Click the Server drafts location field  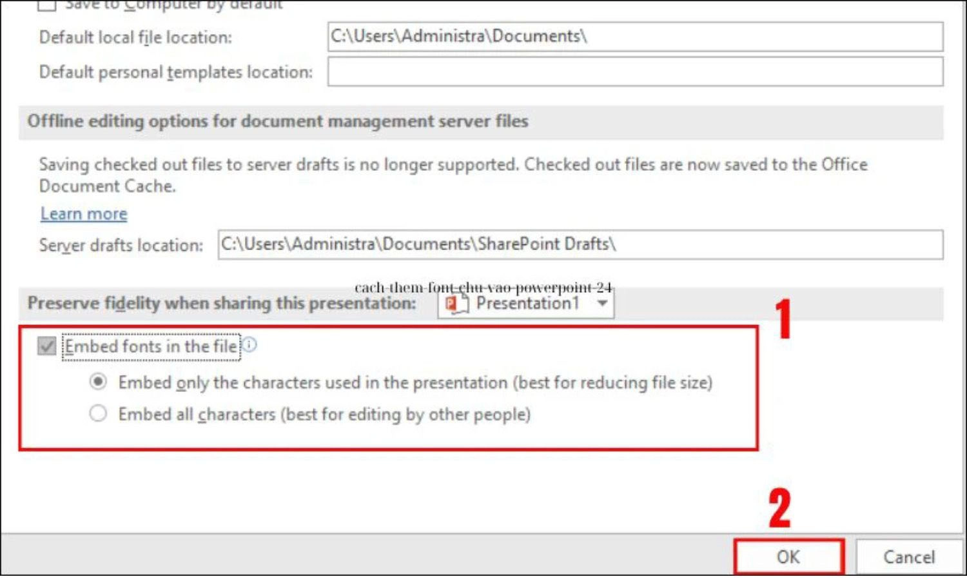point(580,244)
